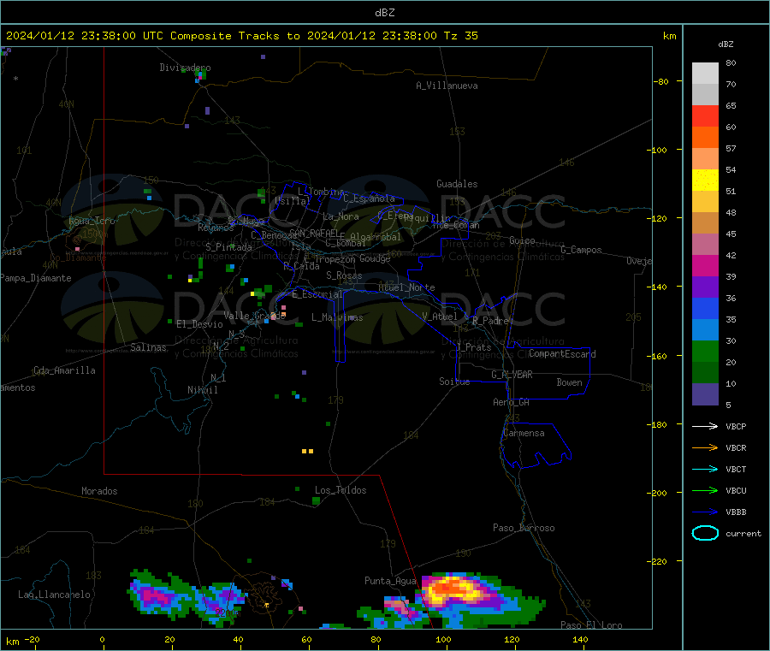Click the 'Bowen' place label
Viewport: 770px width, 651px height.
coord(569,382)
